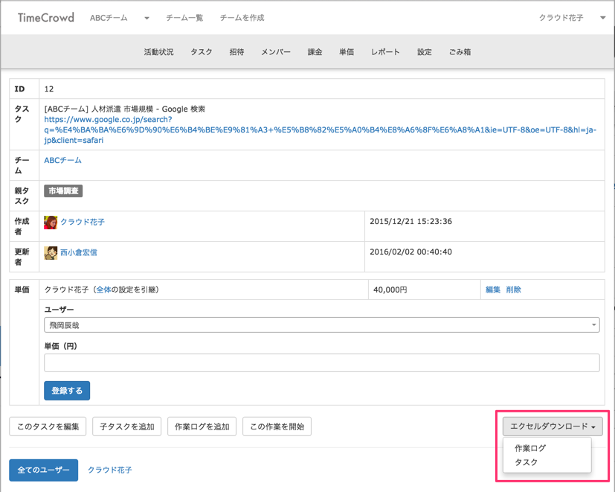Click 西小倉宏信 avatar in updater row

click(51, 252)
